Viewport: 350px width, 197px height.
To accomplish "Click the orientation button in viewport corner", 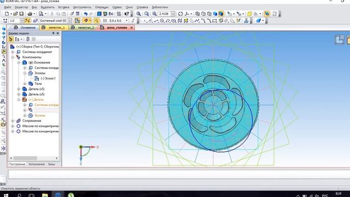I will (x=339, y=40).
